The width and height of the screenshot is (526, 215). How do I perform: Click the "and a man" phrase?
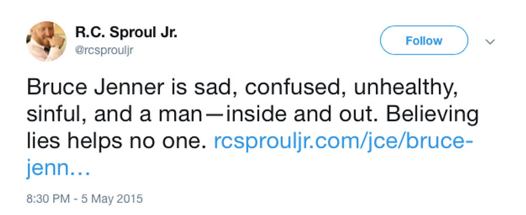[x=148, y=115]
